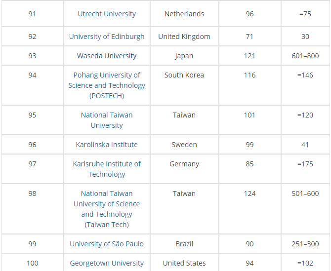This screenshot has width=331, height=271.
Task: Open the underlined Waseda University link
Action: [107, 56]
